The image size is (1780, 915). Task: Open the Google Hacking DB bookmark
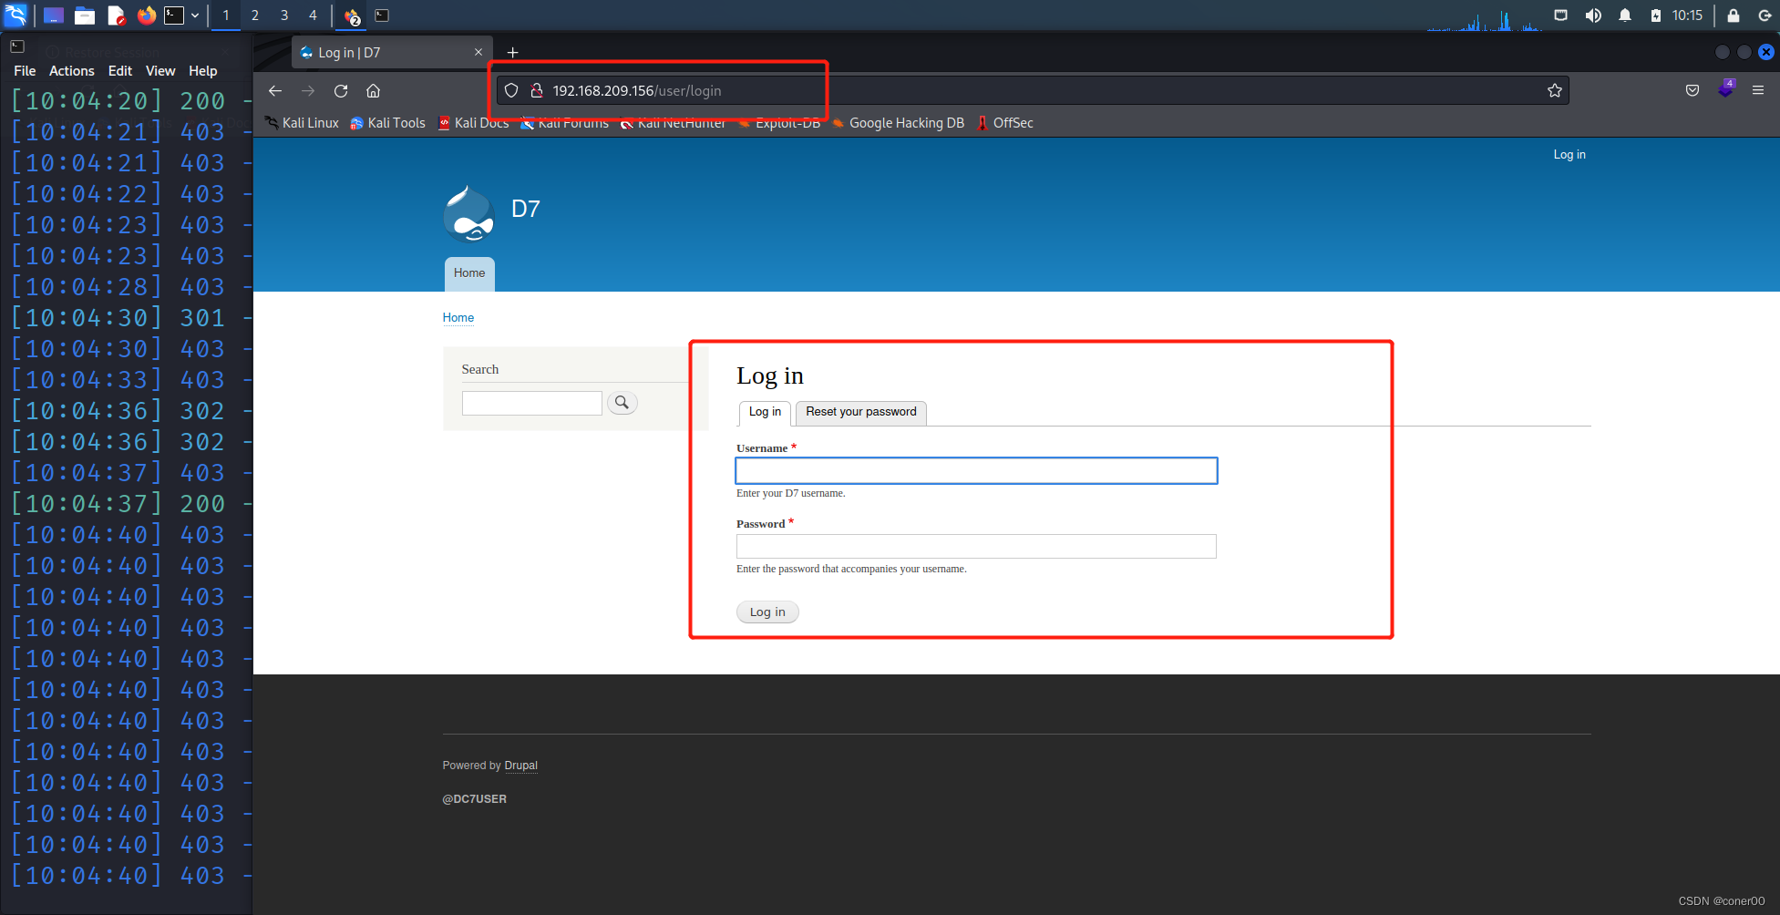tap(898, 123)
